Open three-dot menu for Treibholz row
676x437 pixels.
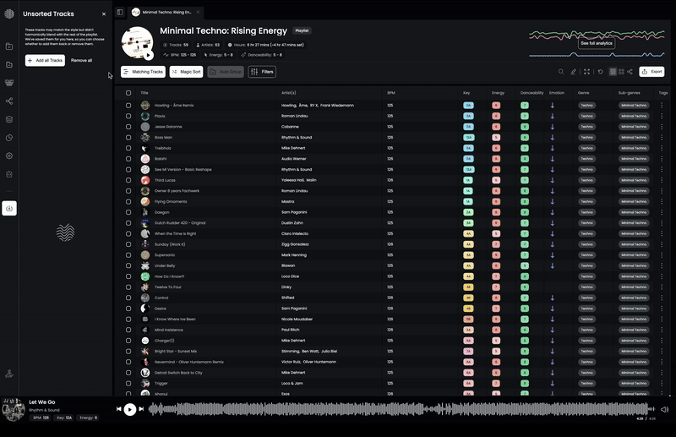pyautogui.click(x=662, y=148)
